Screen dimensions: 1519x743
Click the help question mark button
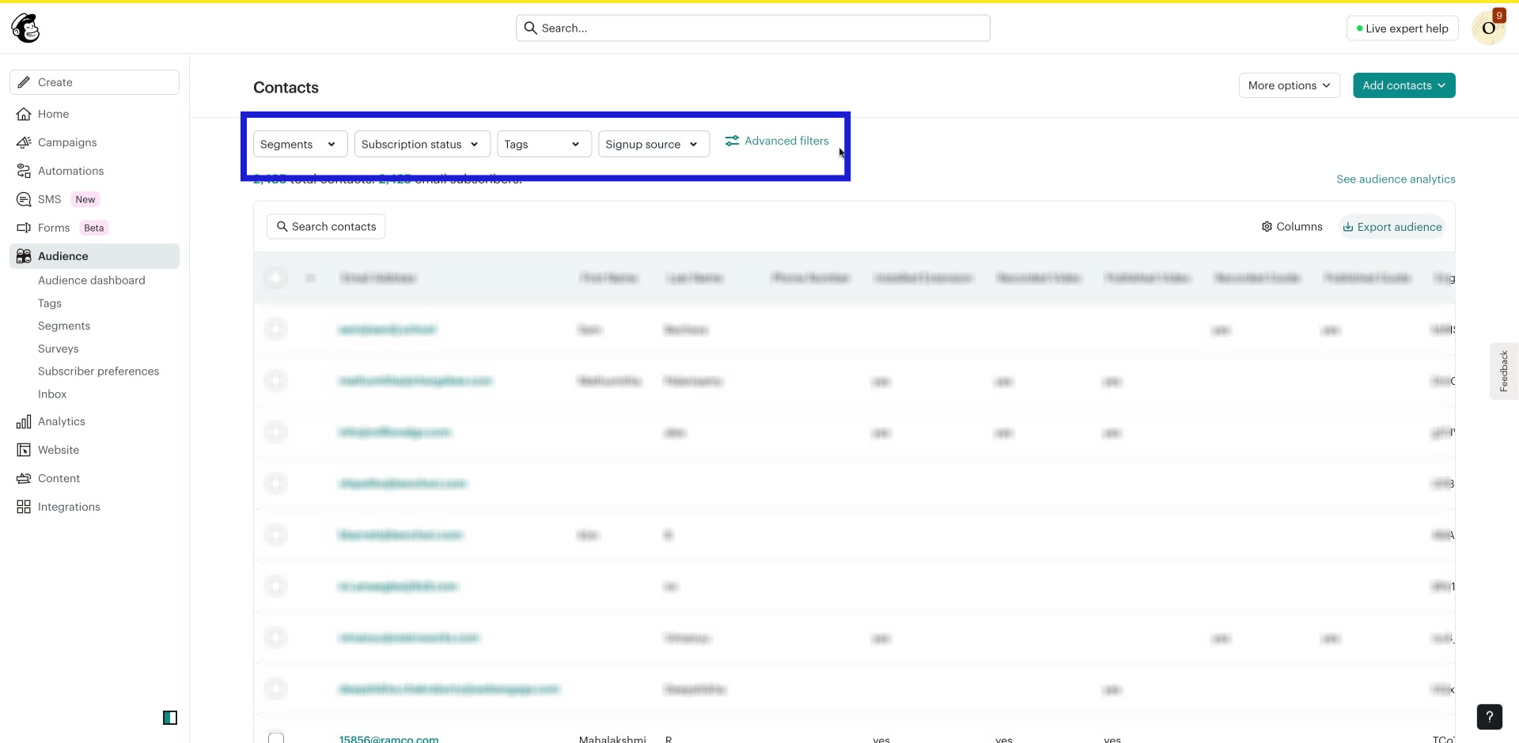tap(1490, 717)
